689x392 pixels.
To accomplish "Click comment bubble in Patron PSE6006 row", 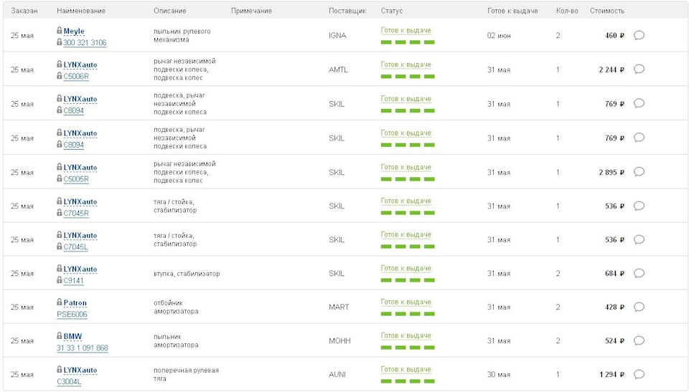I will (639, 307).
